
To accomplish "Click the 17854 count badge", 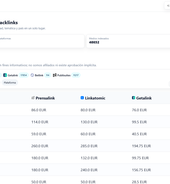I will 24,75.
